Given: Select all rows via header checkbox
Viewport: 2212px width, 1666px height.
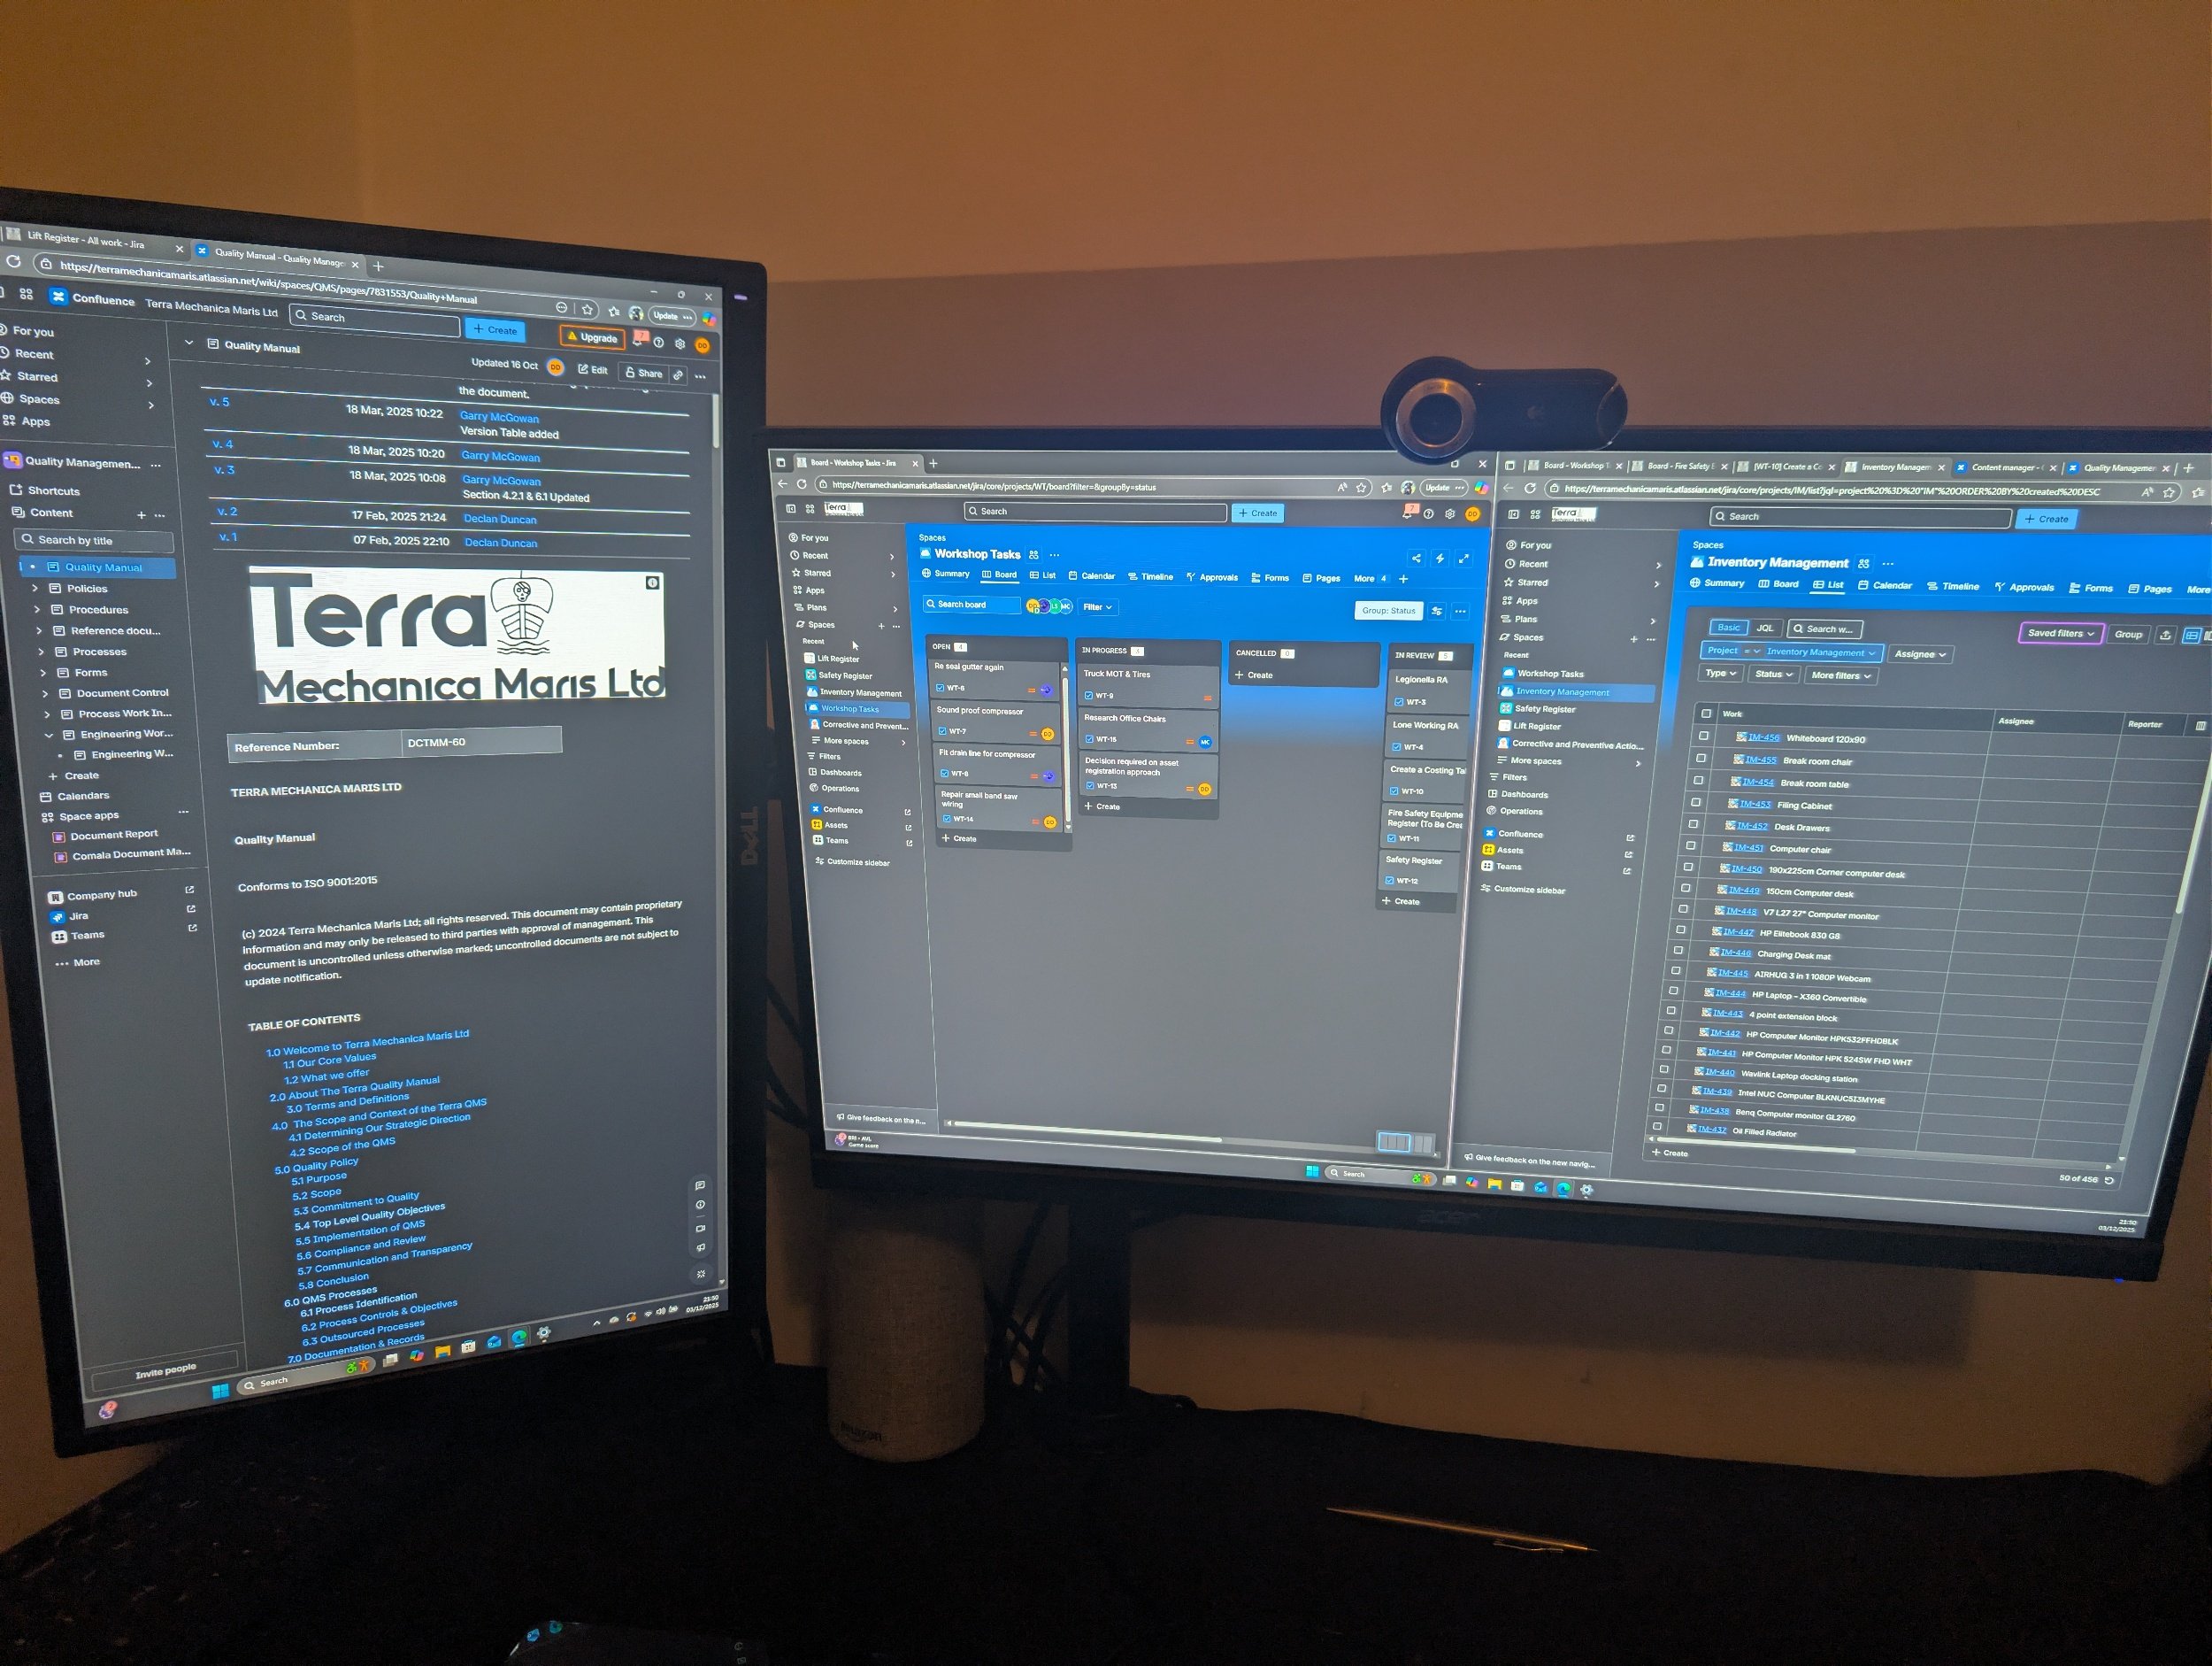Looking at the screenshot, I should coord(1706,713).
